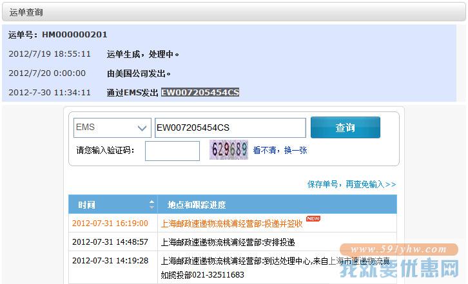Image resolution: width=468 pixels, height=284 pixels.
Task: Click the 时间 column header
Action: pyautogui.click(x=113, y=205)
